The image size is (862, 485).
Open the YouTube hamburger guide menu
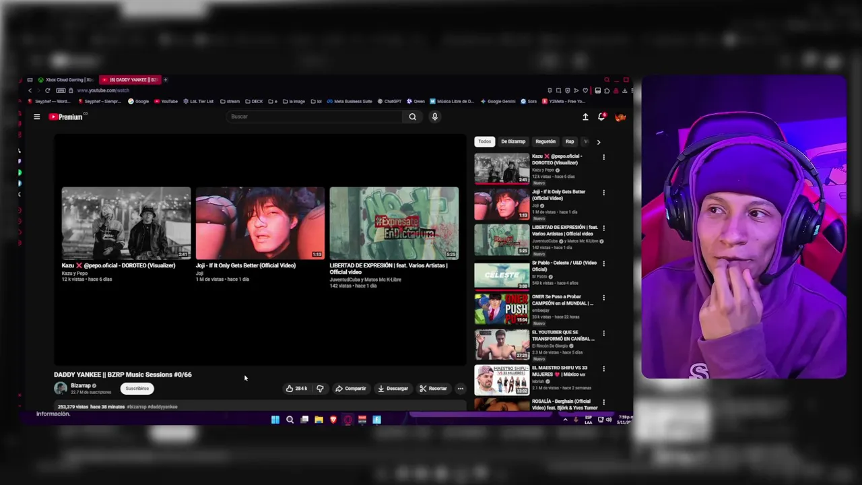tap(37, 117)
